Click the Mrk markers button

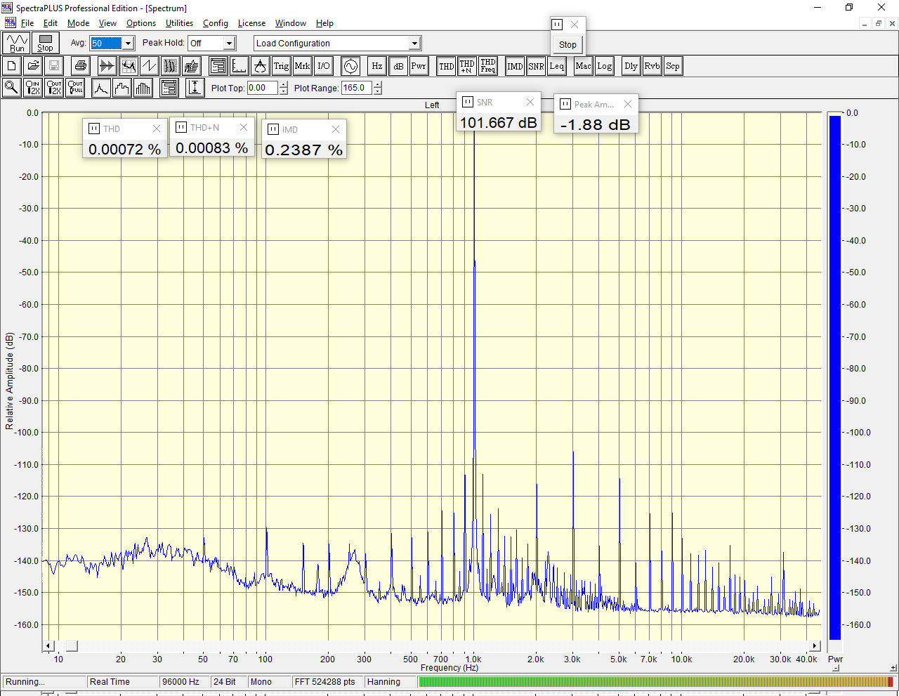303,66
